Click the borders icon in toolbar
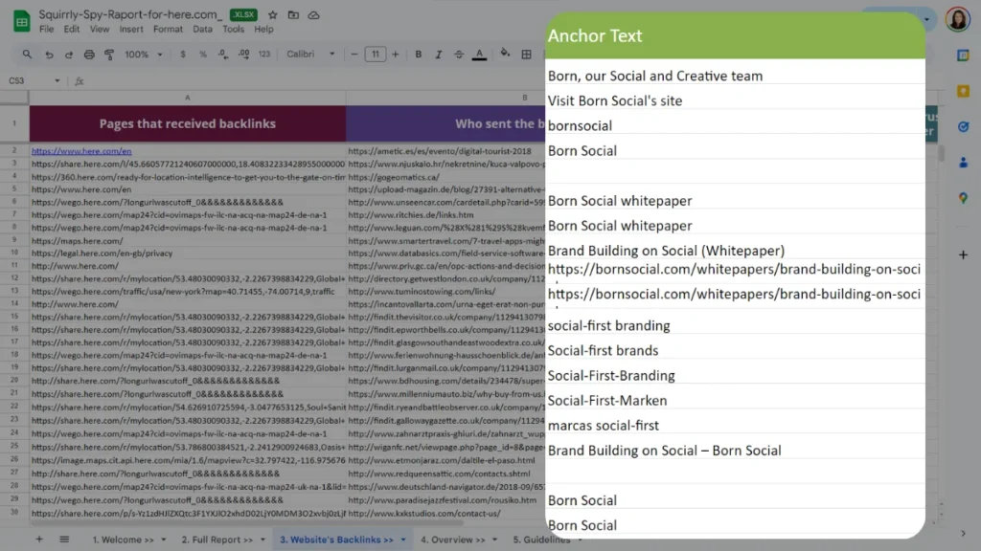Image resolution: width=981 pixels, height=551 pixels. pyautogui.click(x=525, y=55)
